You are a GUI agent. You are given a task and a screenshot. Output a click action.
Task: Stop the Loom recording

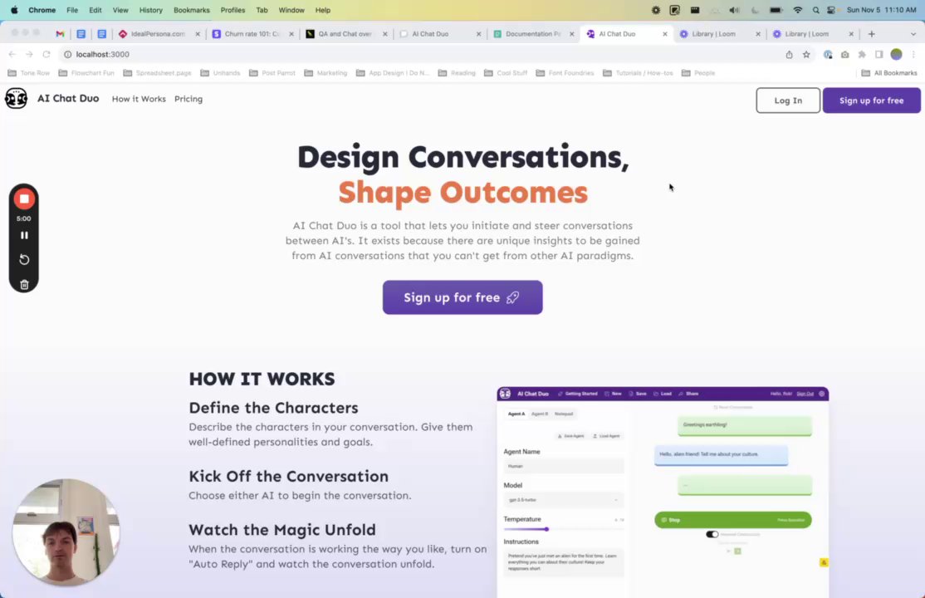(24, 199)
